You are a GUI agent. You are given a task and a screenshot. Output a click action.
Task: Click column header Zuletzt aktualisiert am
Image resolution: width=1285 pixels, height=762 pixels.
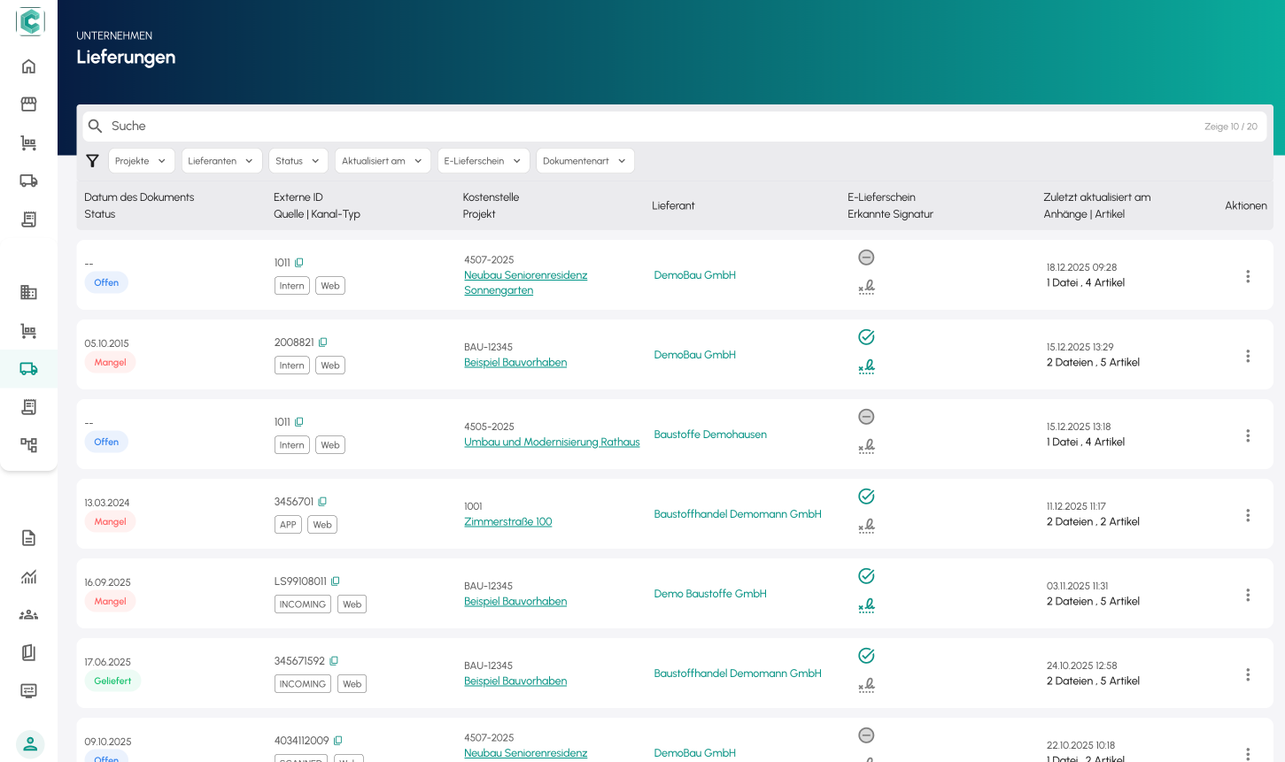coord(1097,197)
